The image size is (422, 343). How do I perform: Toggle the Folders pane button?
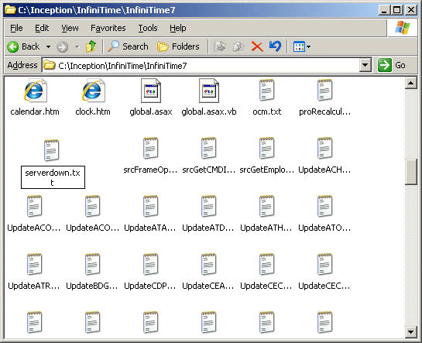click(x=178, y=46)
